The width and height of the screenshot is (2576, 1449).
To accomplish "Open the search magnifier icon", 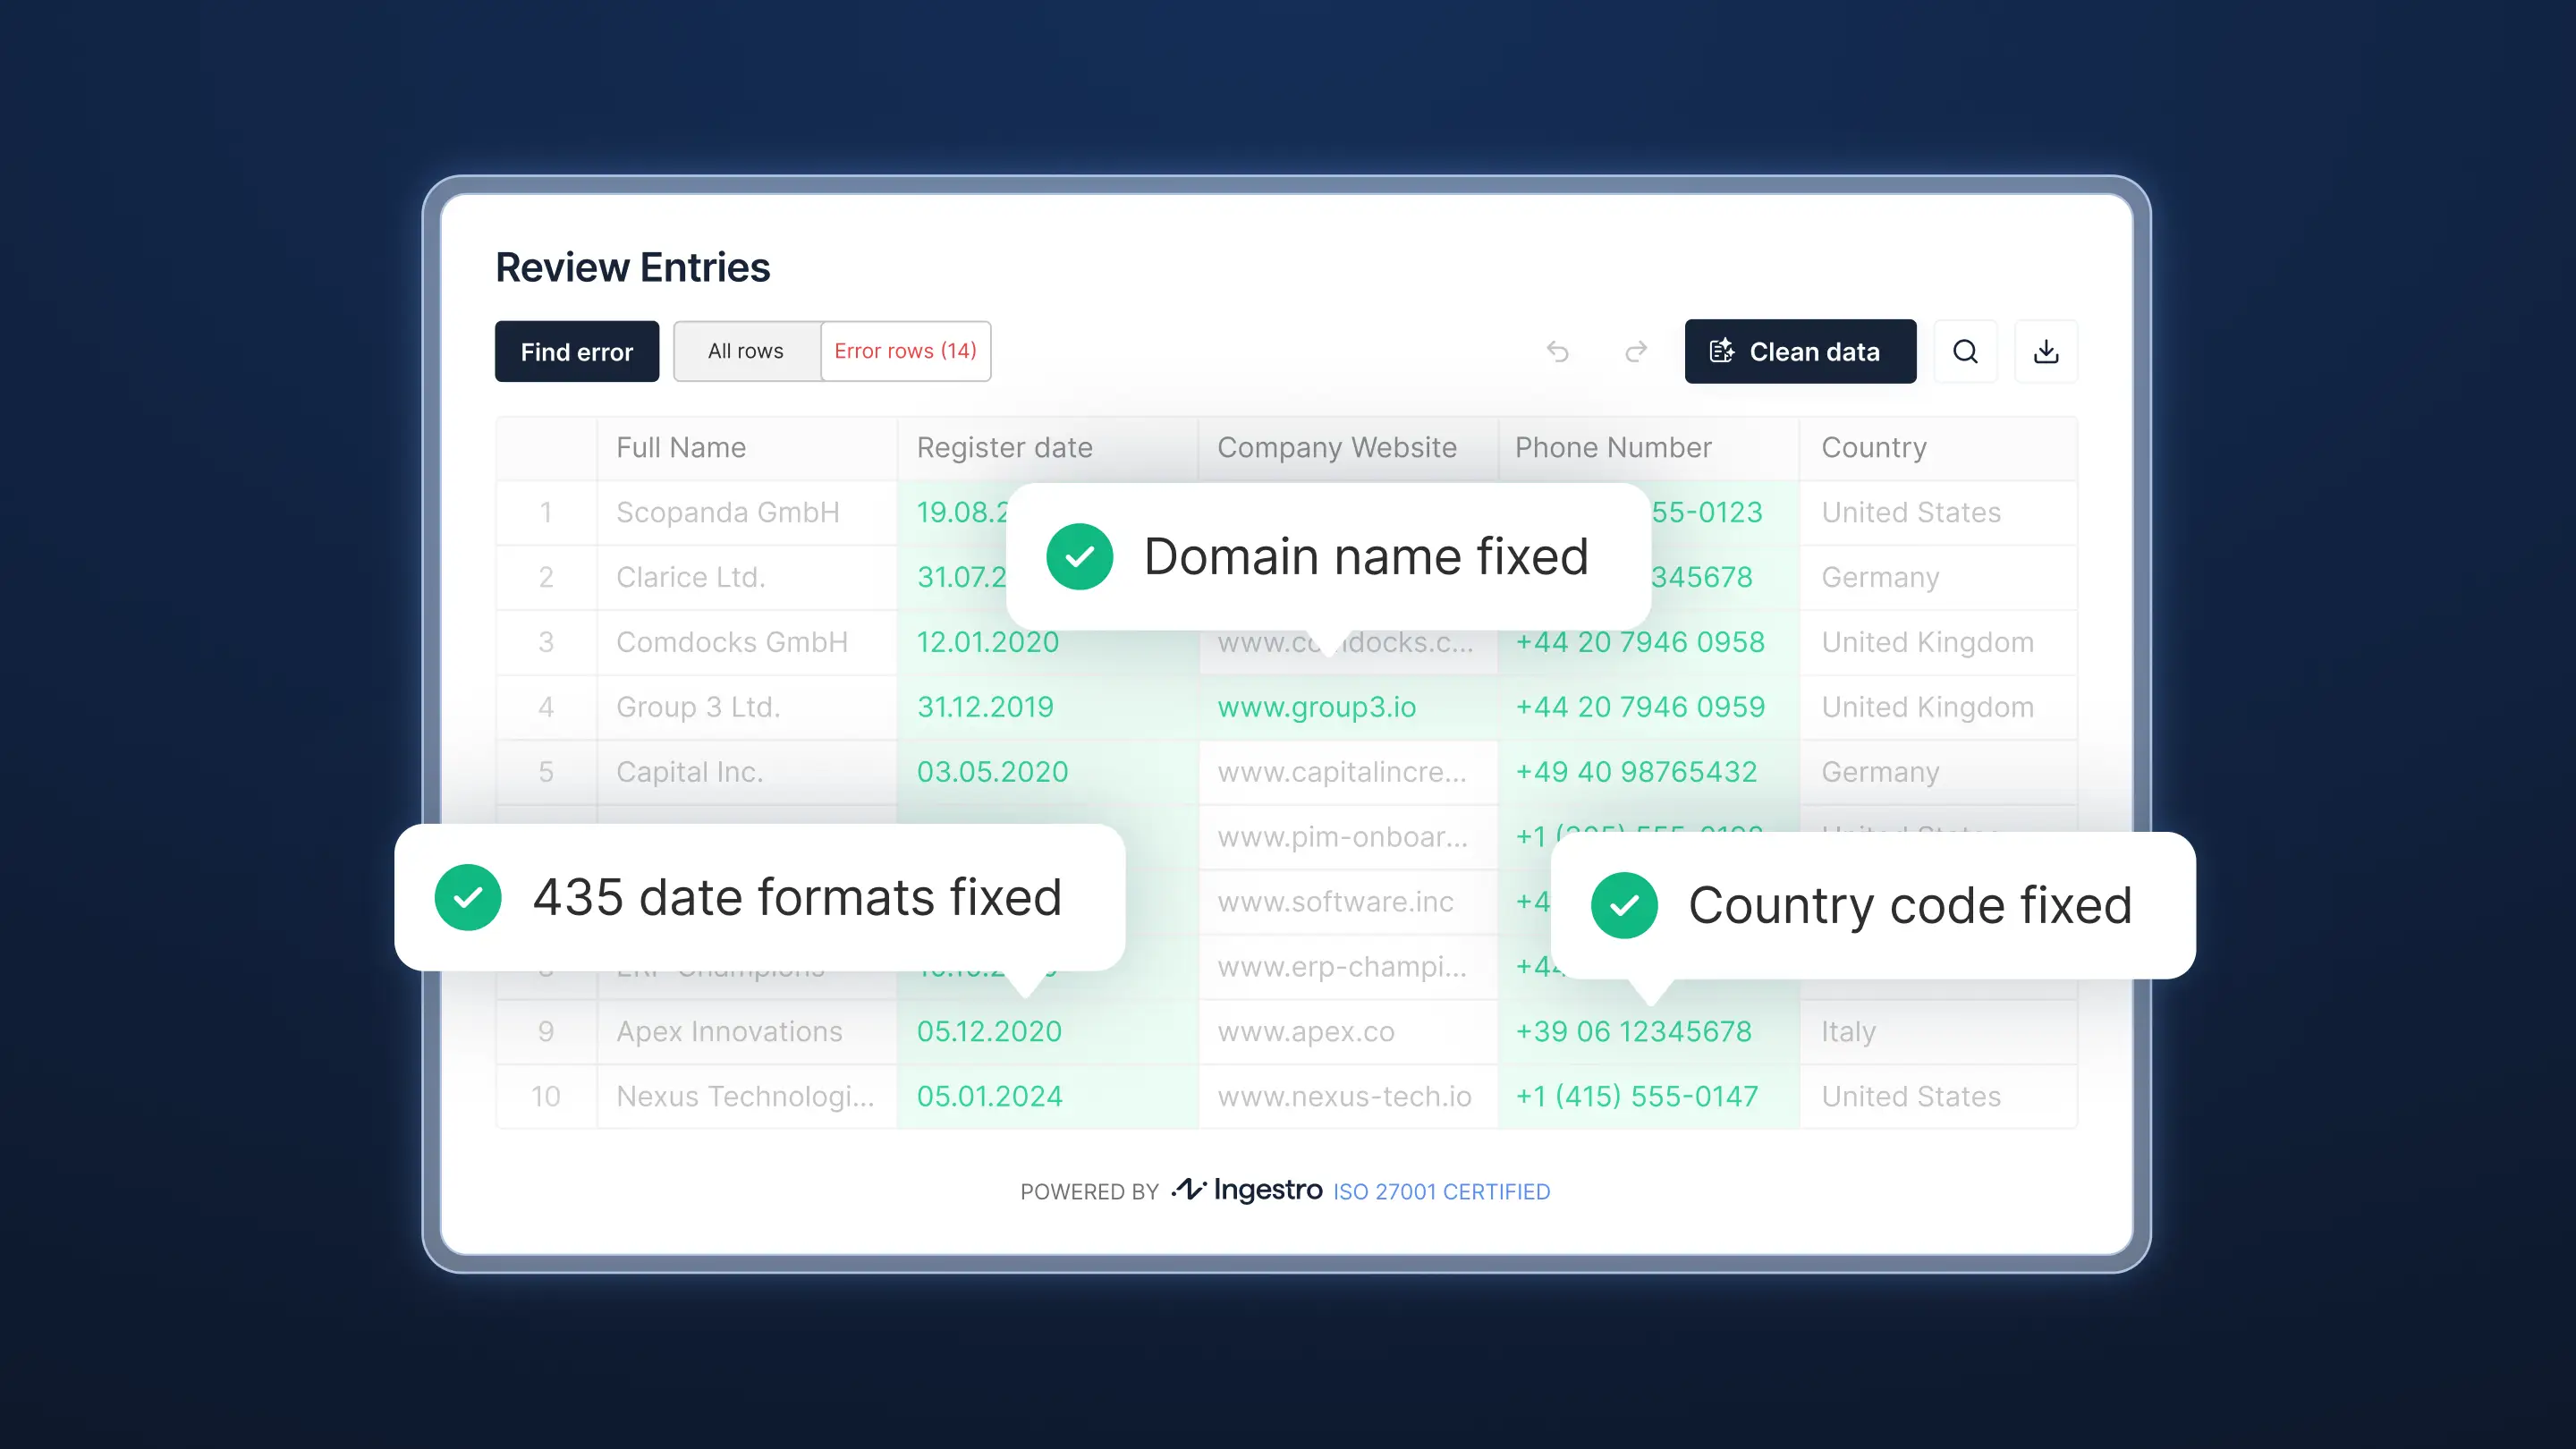I will click(x=1965, y=351).
